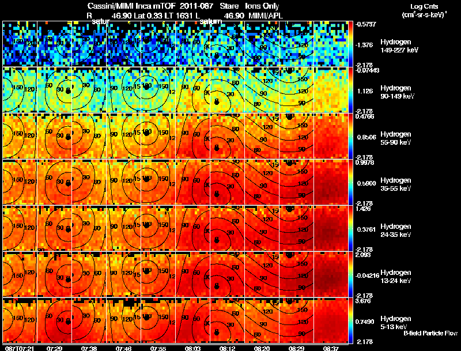Select 08:37 panel in Hydrogen 35-55 keV row
The width and height of the screenshot is (461, 351).
click(x=331, y=182)
